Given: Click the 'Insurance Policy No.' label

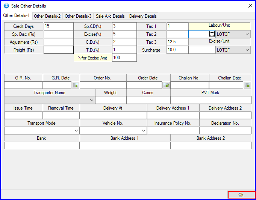Looking at the screenshot, I should click(173, 123).
